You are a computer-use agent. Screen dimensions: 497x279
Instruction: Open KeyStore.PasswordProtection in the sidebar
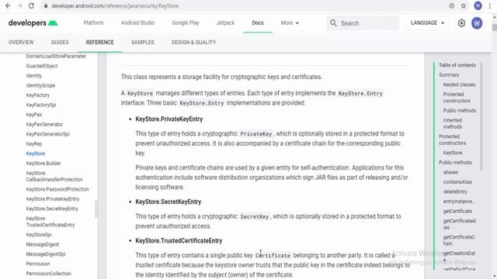point(57,189)
